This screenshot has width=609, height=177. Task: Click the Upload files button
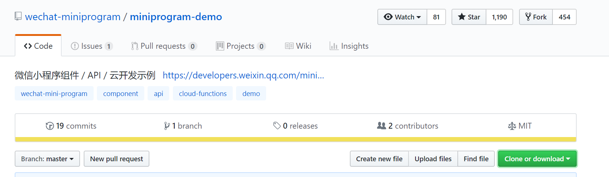point(433,159)
